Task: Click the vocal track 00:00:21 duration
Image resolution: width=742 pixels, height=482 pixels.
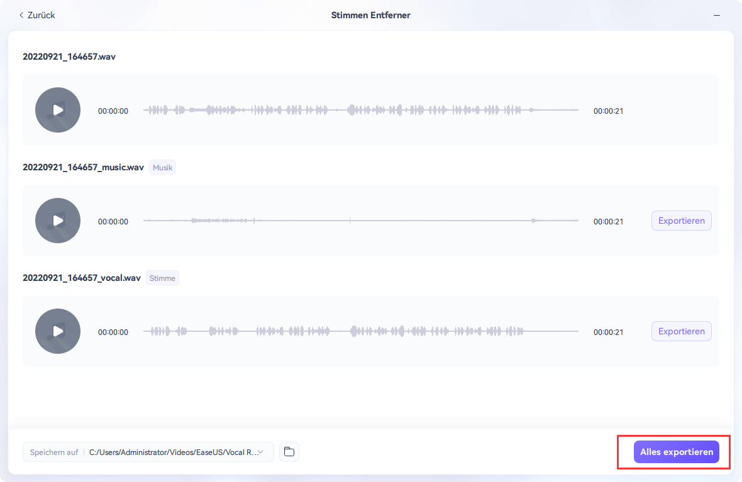Action: [608, 332]
